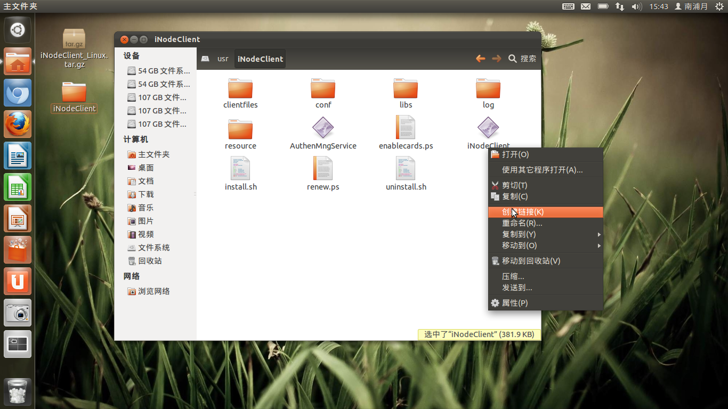728x409 pixels.
Task: Select the libs folder icon
Action: tap(406, 88)
